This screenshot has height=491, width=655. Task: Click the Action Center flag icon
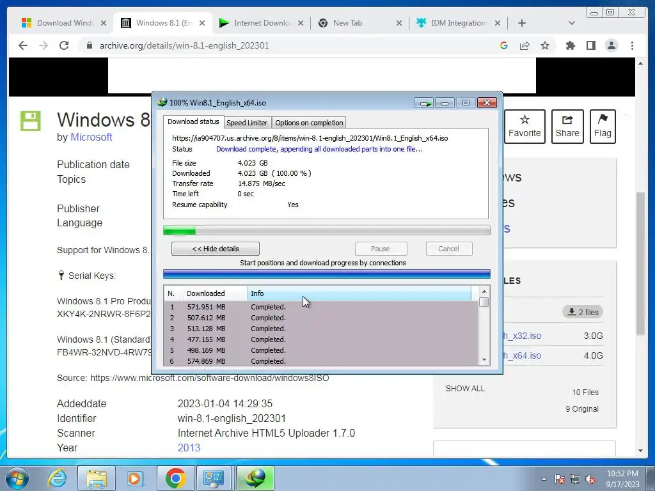560,479
